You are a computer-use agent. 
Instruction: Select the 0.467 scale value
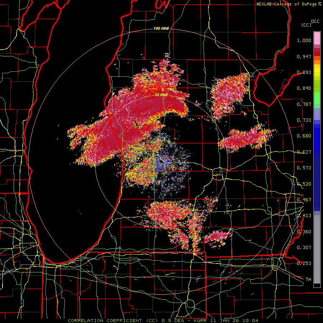[x=304, y=200]
